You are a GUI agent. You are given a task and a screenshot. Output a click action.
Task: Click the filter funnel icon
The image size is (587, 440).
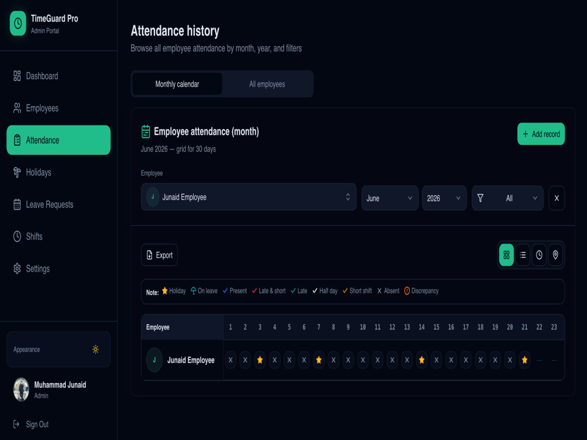tap(480, 198)
